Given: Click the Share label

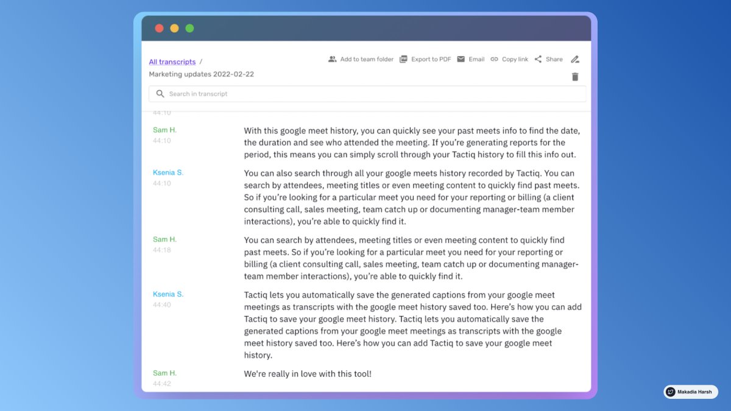Looking at the screenshot, I should click(x=554, y=59).
